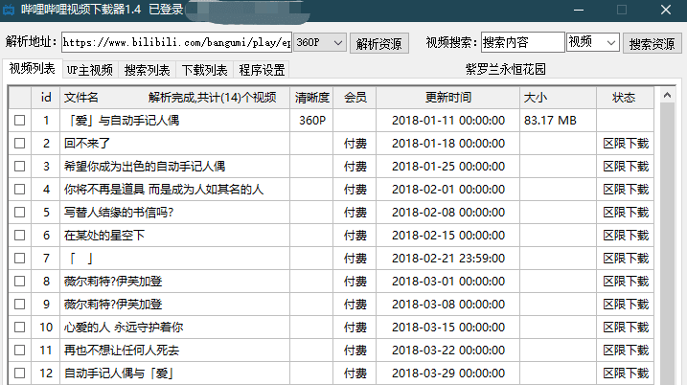
Task: Tick the checkbox for row id 7
Action: click(x=20, y=259)
